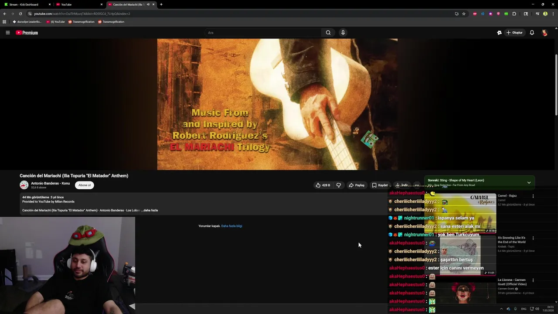Dislike the video with thumbs-down icon
This screenshot has width=558, height=314.
point(339,185)
